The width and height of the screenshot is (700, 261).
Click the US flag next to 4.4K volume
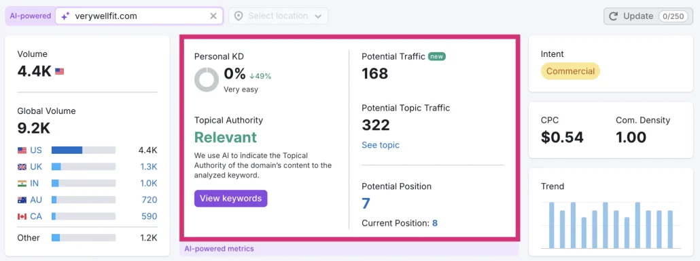coord(59,71)
